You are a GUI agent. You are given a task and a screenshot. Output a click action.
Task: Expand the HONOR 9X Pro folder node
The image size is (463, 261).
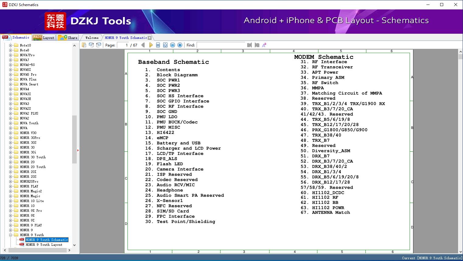pos(11,211)
